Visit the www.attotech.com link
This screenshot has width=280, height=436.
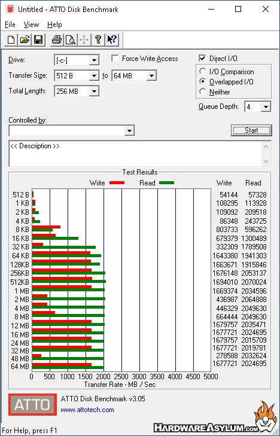tap(87, 410)
